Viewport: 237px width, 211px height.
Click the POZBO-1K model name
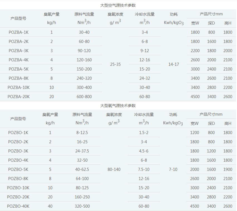18,133
